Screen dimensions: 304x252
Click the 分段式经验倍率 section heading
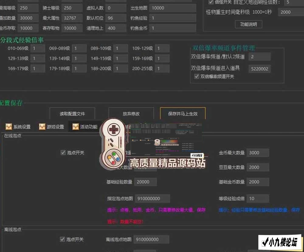pos(22,40)
